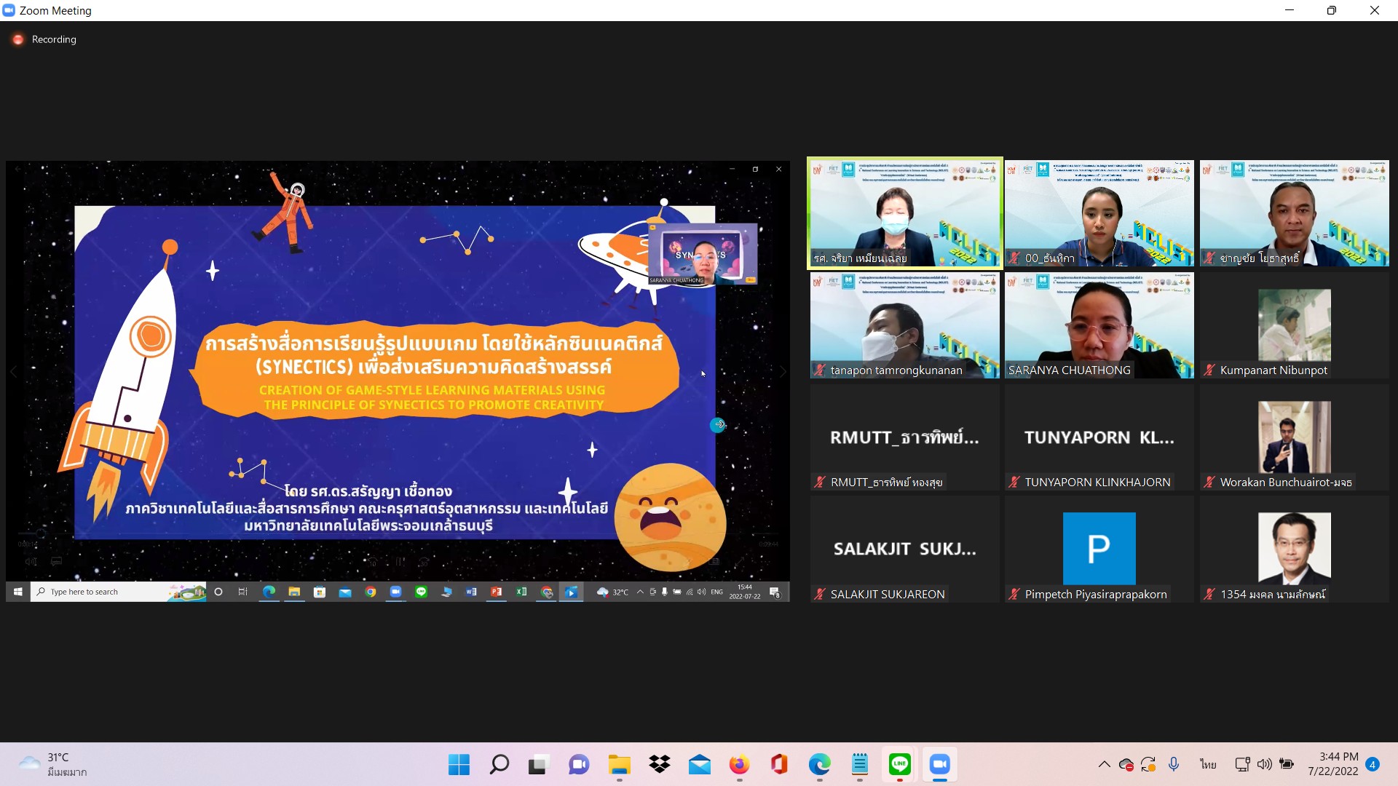Launch Dropbox from the taskbar

coord(660,765)
